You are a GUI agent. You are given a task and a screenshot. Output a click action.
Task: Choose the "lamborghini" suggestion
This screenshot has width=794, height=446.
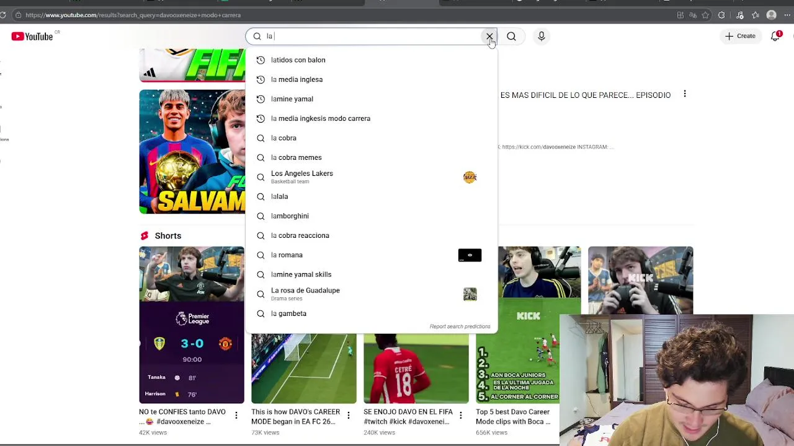coord(371,216)
